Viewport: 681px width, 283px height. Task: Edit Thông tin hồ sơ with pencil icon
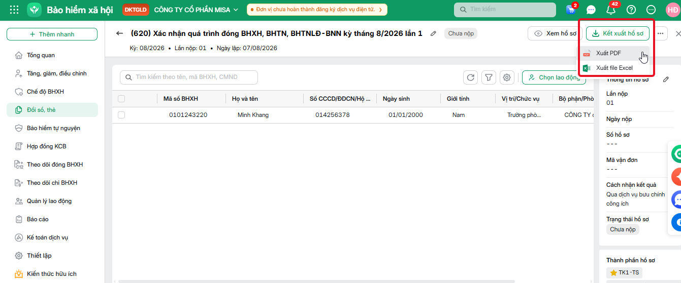pyautogui.click(x=666, y=79)
